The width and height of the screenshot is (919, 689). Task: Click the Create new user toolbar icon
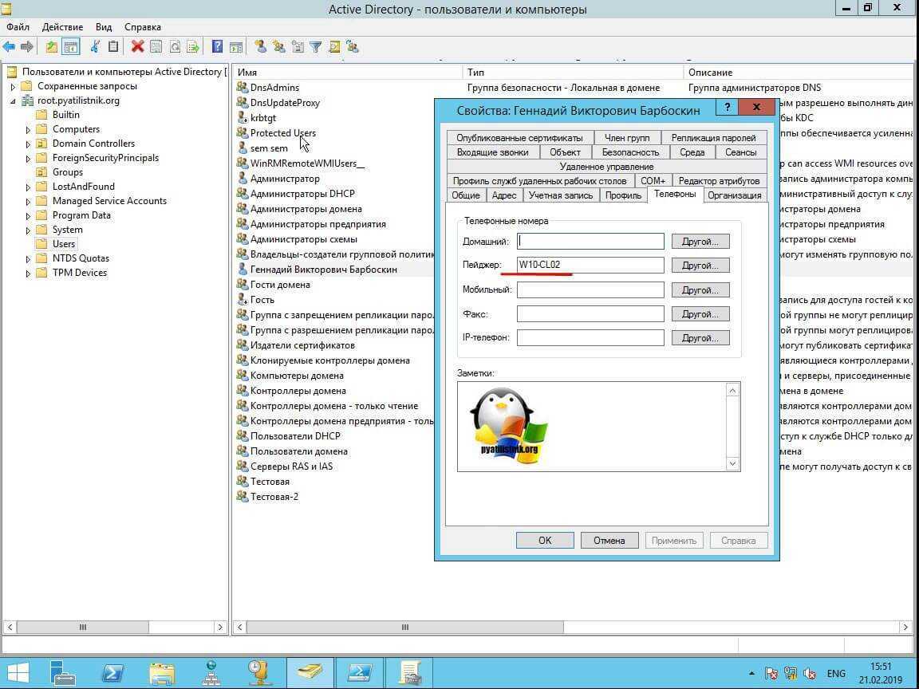coord(260,46)
